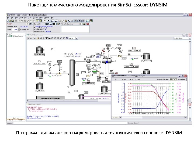
Task: Click the BKT backtrack button
Action: pos(58,24)
